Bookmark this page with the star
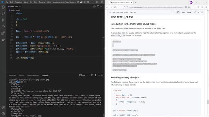The height and width of the screenshot is (117, 209). tap(189, 7)
